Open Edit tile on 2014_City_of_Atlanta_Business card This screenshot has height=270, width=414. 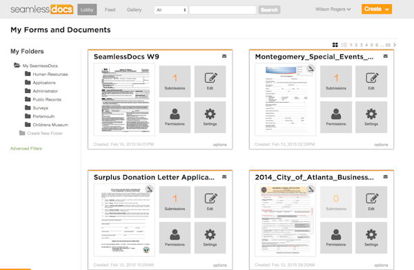(371, 202)
